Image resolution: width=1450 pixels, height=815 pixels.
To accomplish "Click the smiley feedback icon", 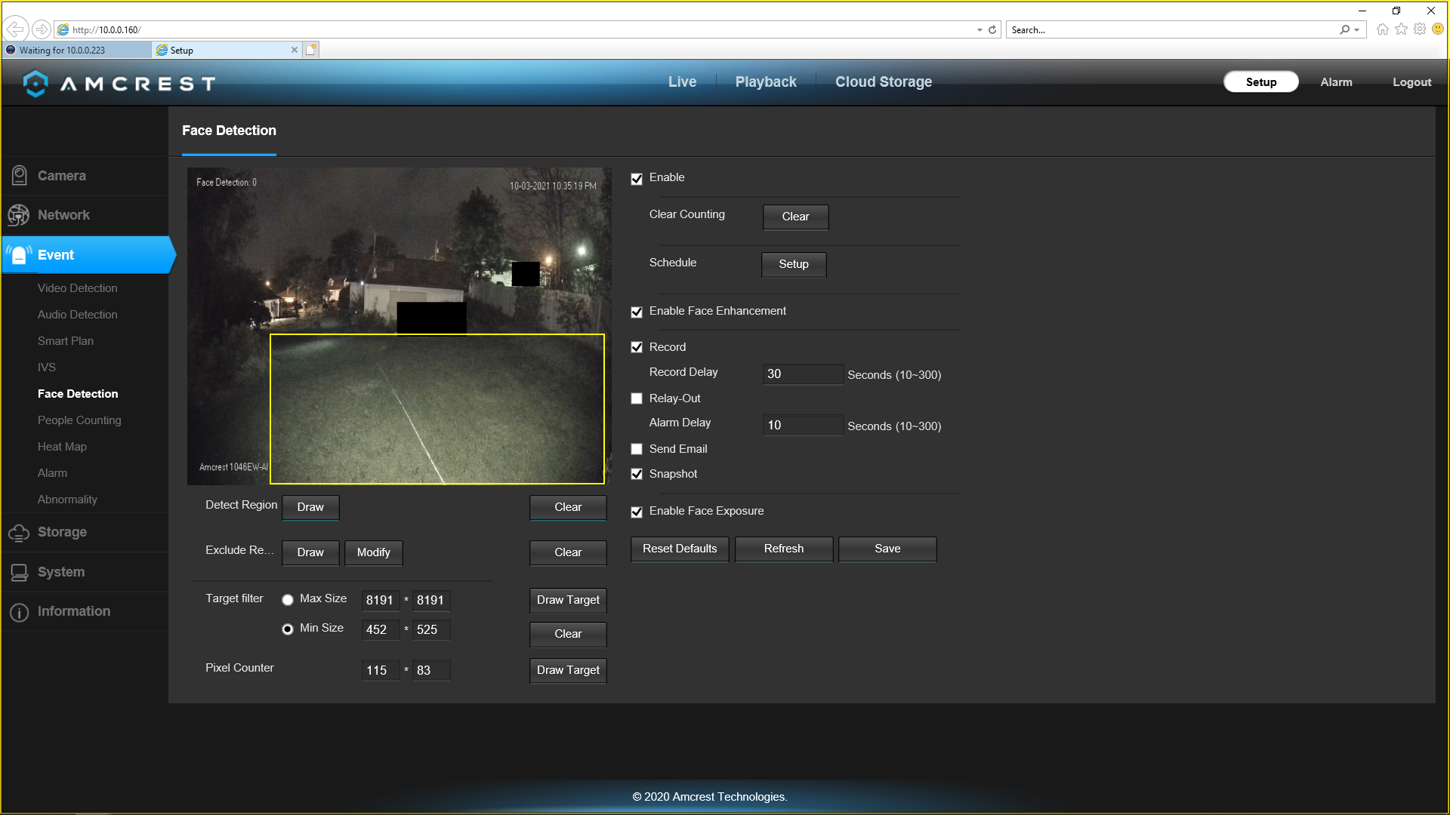I will pyautogui.click(x=1438, y=29).
